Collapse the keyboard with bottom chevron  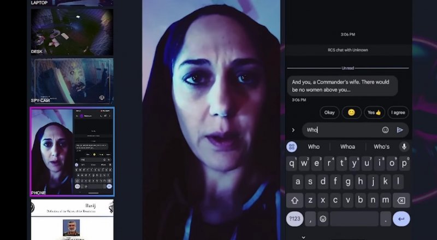304,236
